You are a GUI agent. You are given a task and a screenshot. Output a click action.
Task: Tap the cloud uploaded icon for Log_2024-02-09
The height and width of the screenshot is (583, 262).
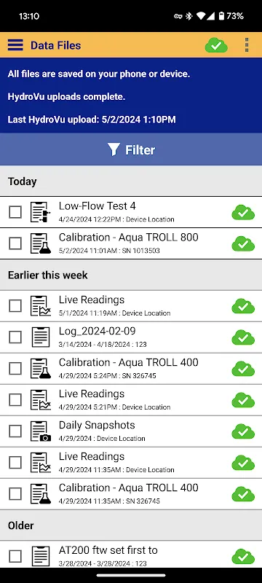pos(243,337)
